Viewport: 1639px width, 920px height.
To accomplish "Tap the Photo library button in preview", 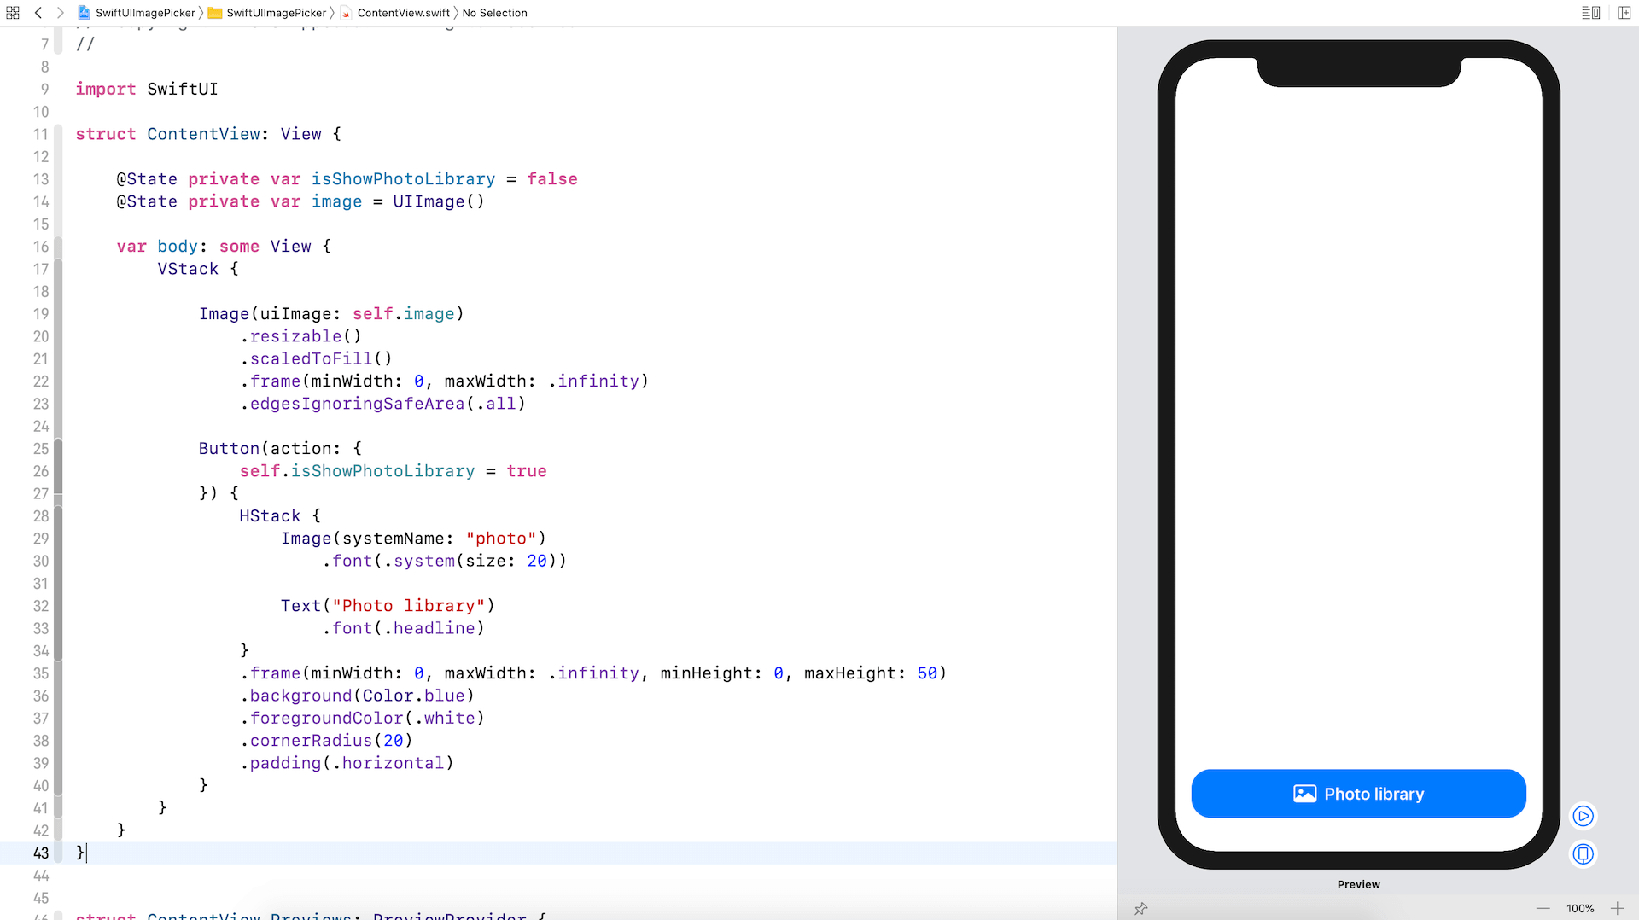I will tap(1358, 794).
